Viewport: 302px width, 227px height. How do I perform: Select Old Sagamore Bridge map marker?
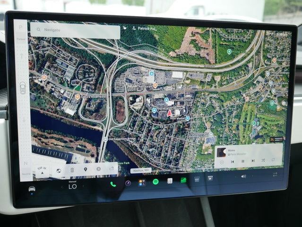(105, 139)
